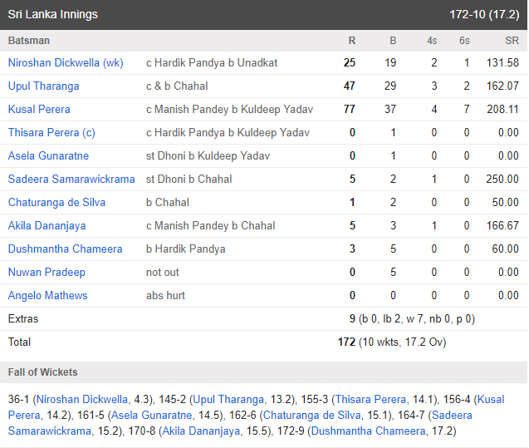Screen dimensions: 529x448
Task: Open Nuwan Pradeep player profile
Action: click(47, 273)
